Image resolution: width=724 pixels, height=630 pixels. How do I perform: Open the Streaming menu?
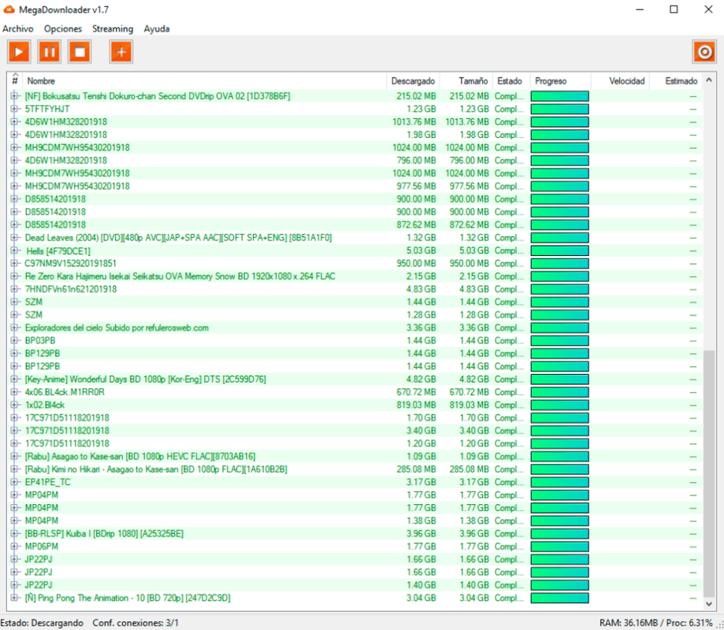[x=113, y=28]
